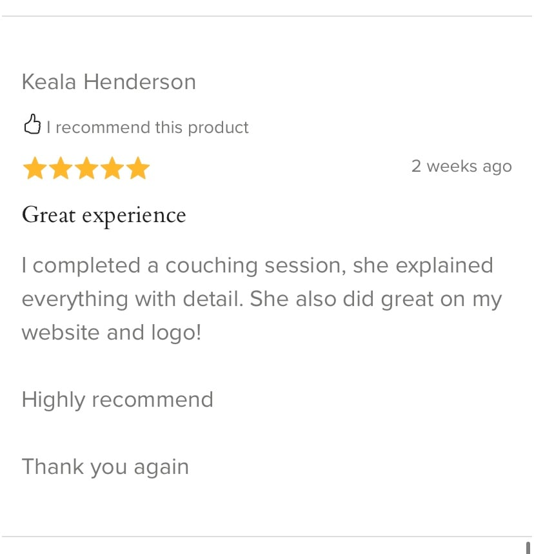Image resolution: width=534 pixels, height=554 pixels.
Task: Click the scrollbar handle at bottom right
Action: click(x=528, y=548)
